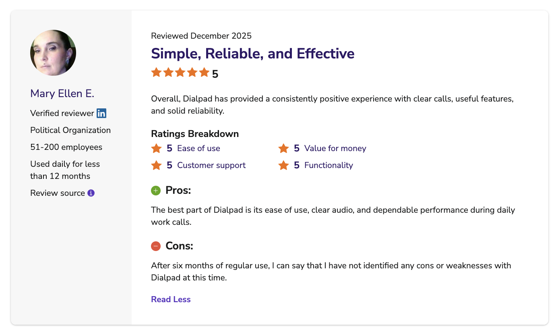Image resolution: width=558 pixels, height=332 pixels.
Task: Click the Review source info icon
Action: click(91, 193)
